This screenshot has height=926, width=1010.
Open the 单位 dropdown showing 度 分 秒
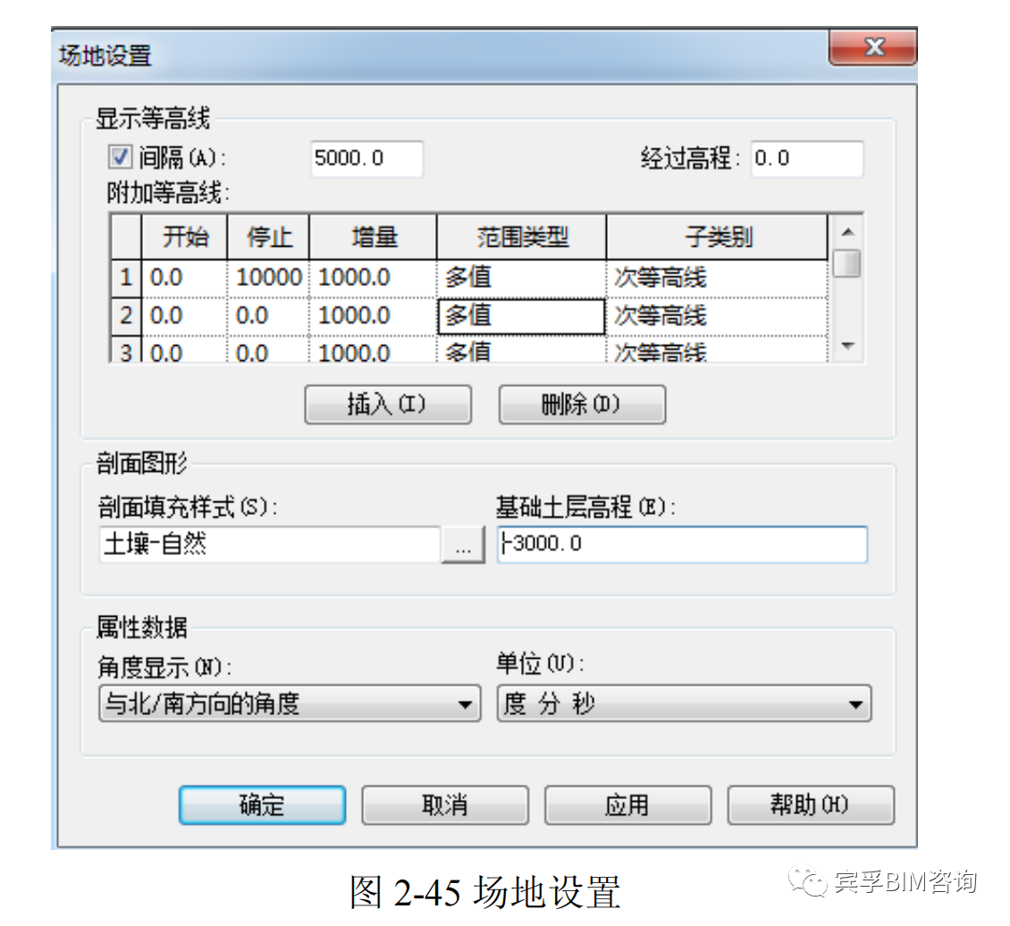coord(684,703)
